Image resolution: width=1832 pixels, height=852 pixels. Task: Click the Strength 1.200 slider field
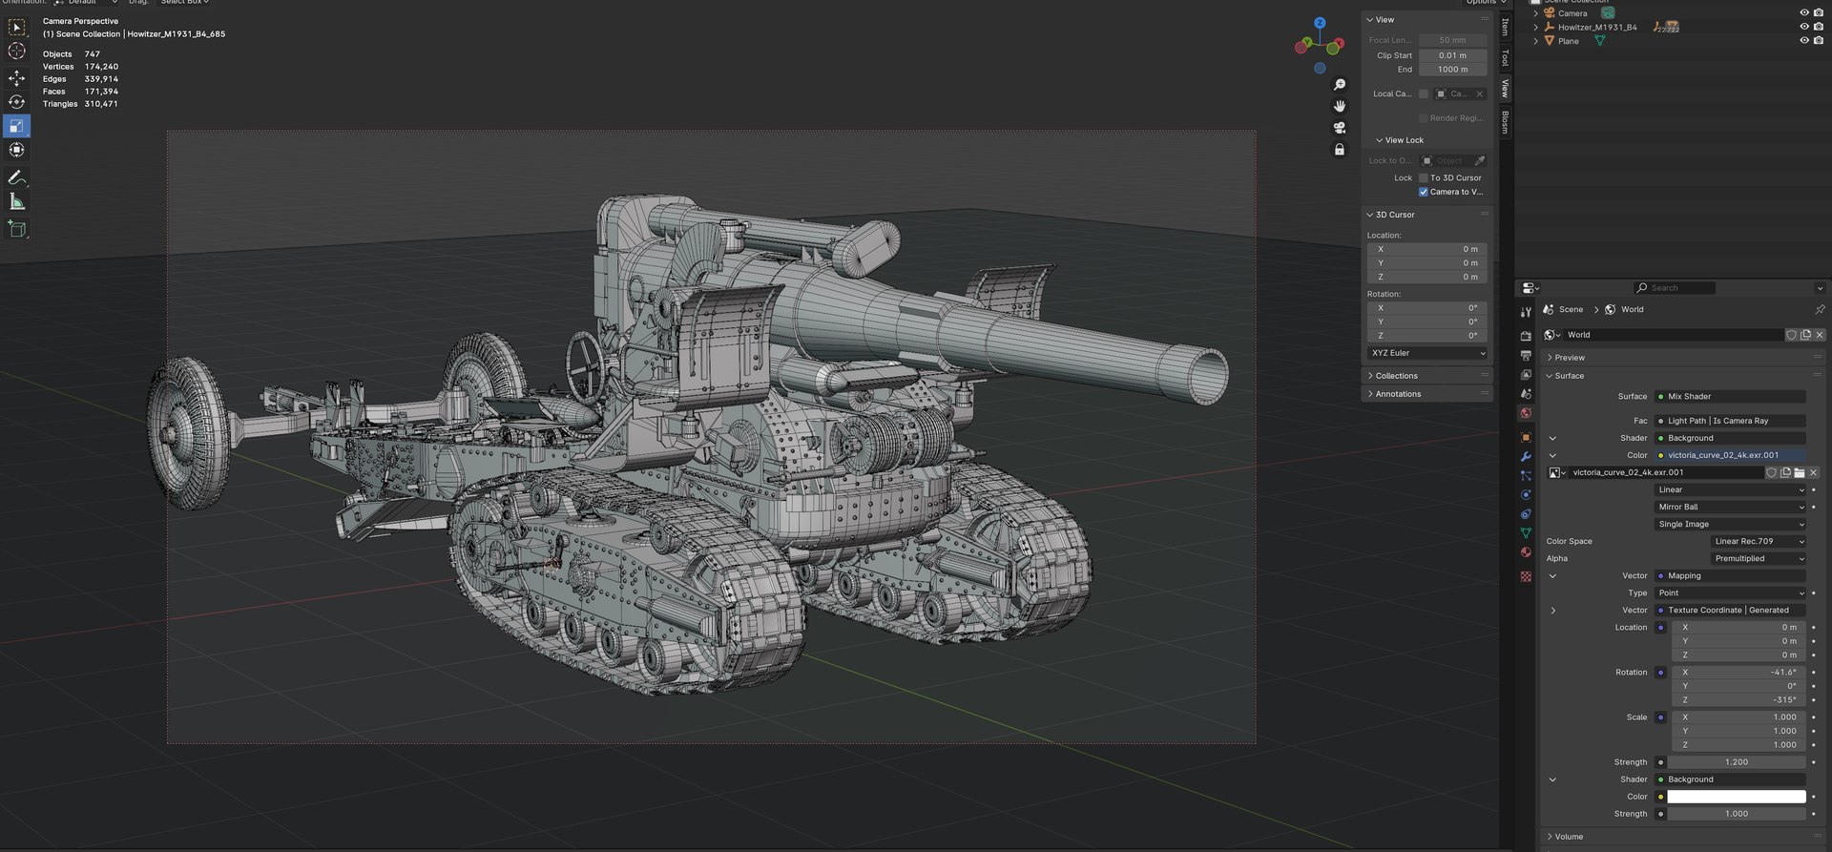point(1736,762)
